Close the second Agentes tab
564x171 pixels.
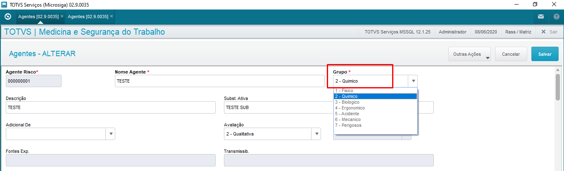(112, 16)
